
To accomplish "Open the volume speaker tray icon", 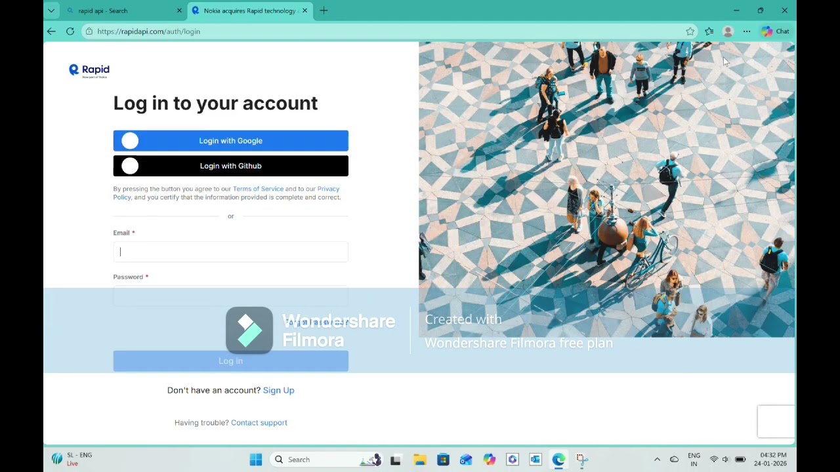I will 726,460.
